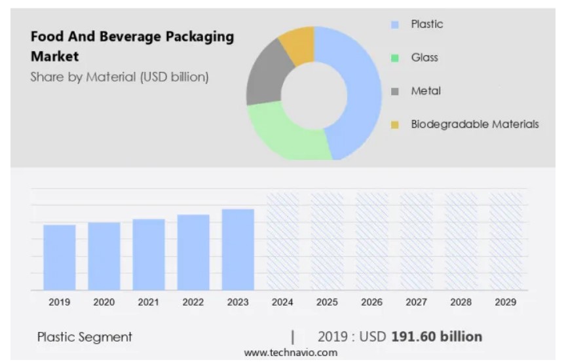The height and width of the screenshot is (362, 566).
Task: Select the 2021 bar in chart
Action: (149, 255)
